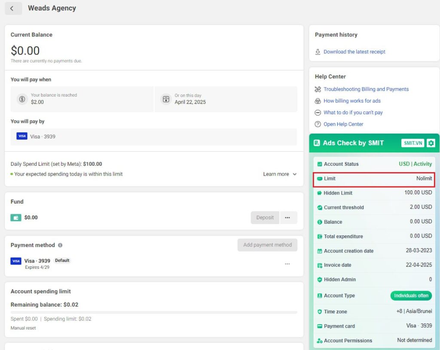The image size is (440, 350).
Task: Click the Account Status icon
Action: point(320,164)
